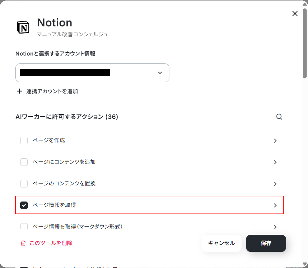
Task: Expand ページのコンテンツを置換 chevron
Action: click(x=275, y=184)
